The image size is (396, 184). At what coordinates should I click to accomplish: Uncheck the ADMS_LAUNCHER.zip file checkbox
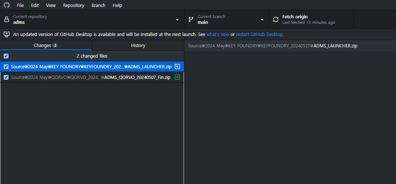6,67
